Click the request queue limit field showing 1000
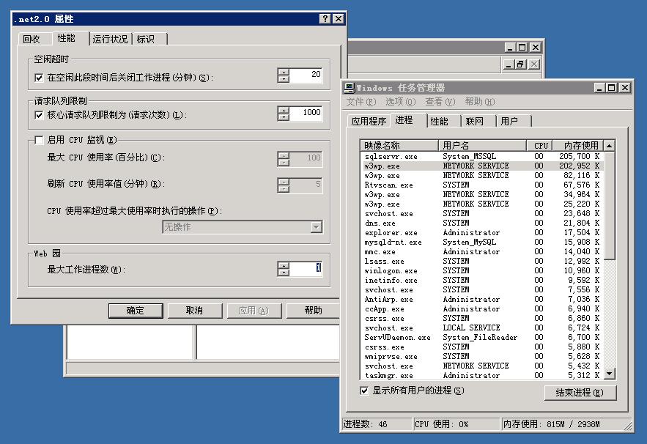The height and width of the screenshot is (444, 647). [x=306, y=114]
